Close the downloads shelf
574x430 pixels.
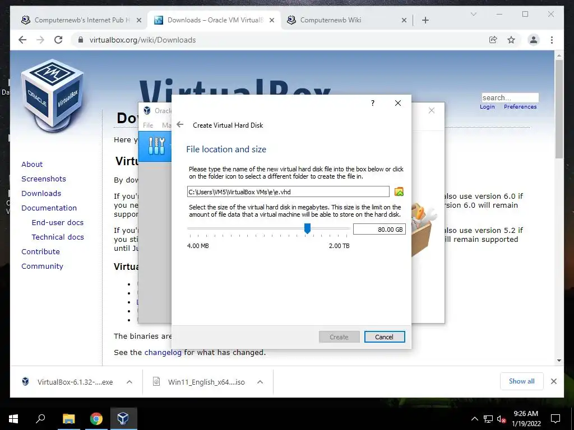554,381
